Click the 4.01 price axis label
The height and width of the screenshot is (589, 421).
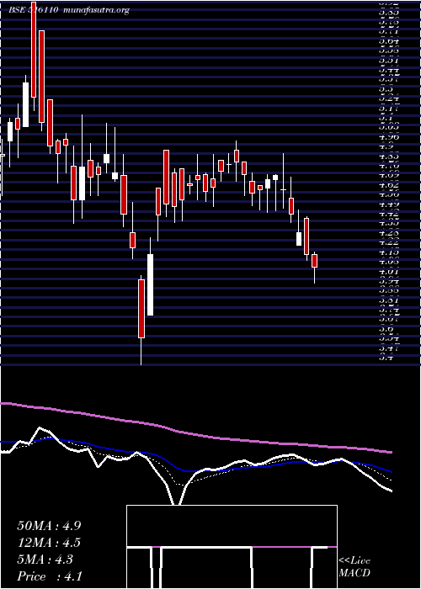pyautogui.click(x=389, y=272)
